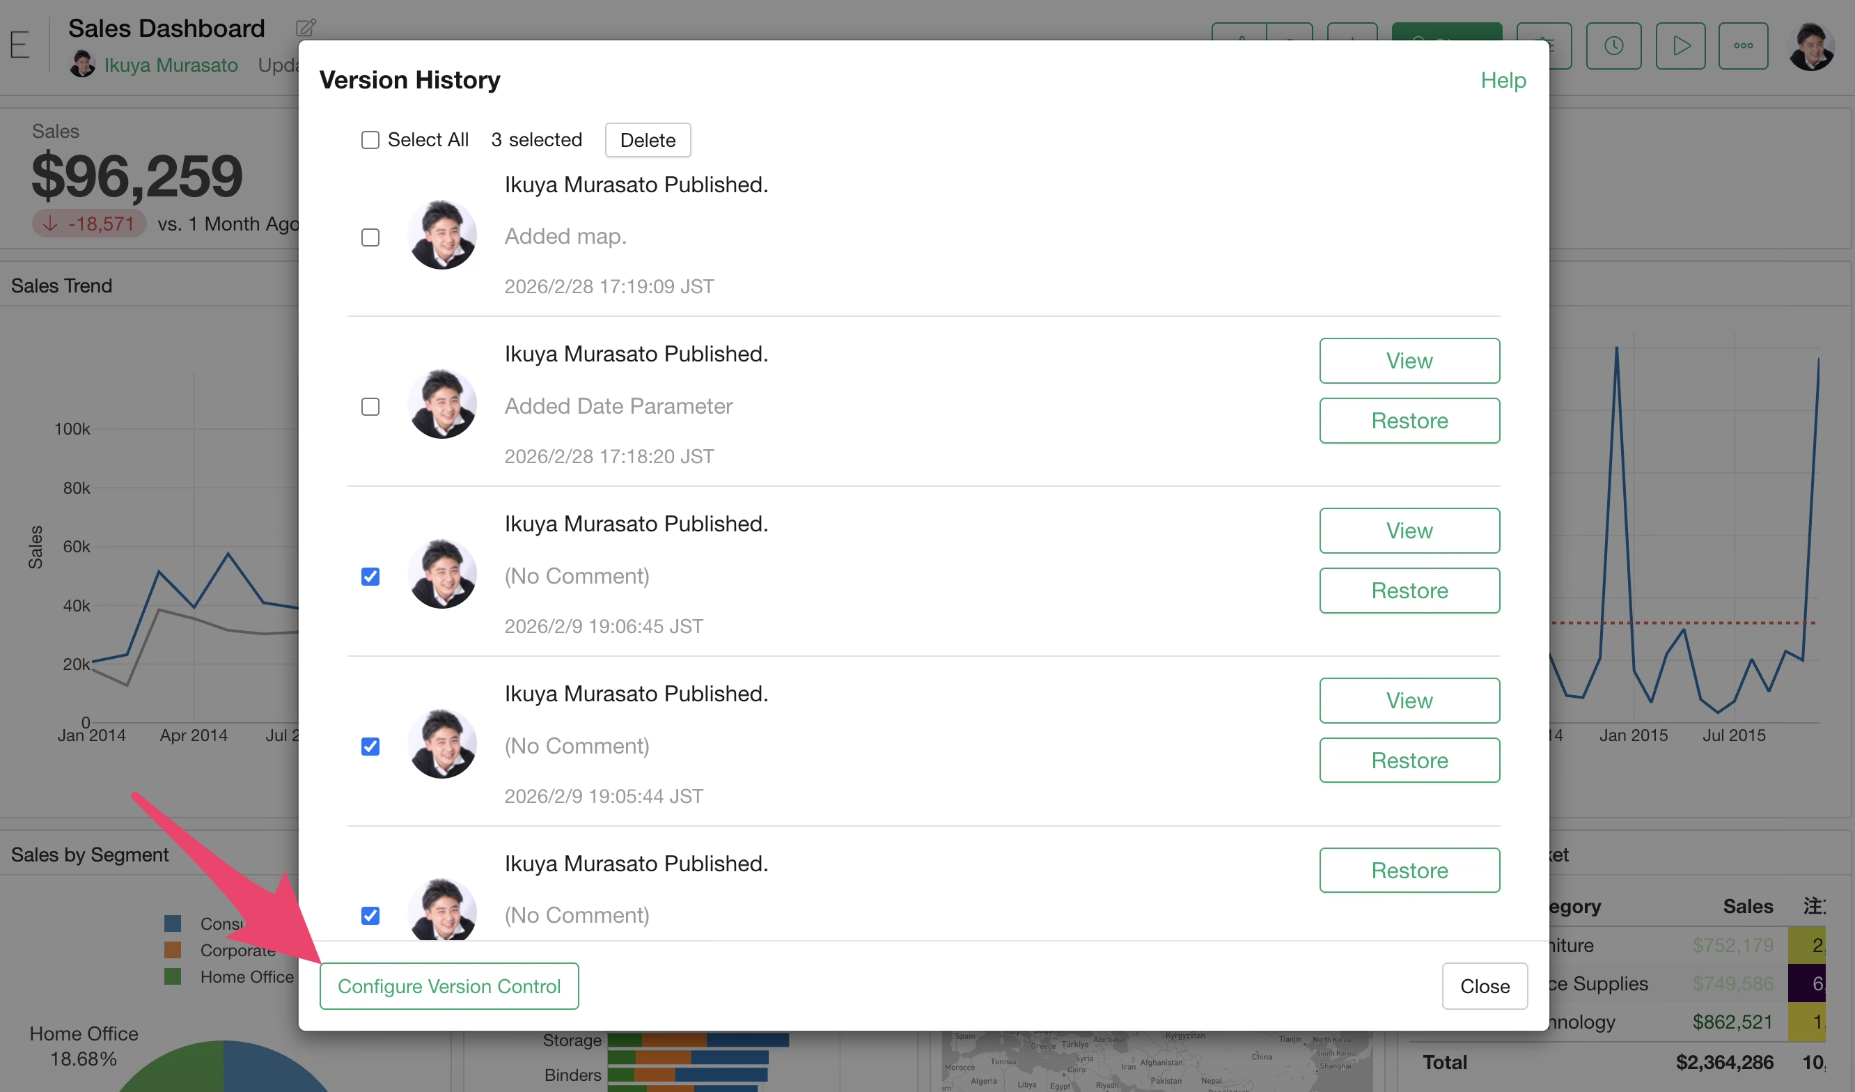Click the edit pencil icon beside title

tap(306, 28)
